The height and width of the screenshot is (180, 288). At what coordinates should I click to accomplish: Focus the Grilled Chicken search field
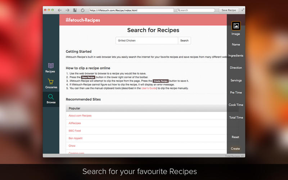tap(147, 41)
